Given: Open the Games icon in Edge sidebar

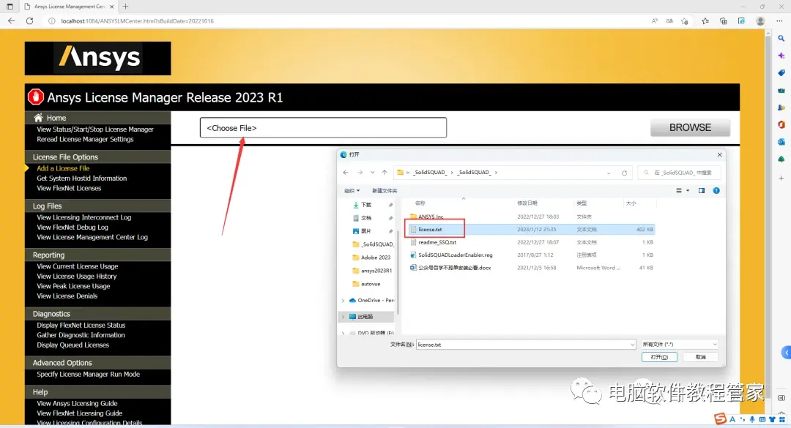Looking at the screenshot, I should (x=781, y=108).
